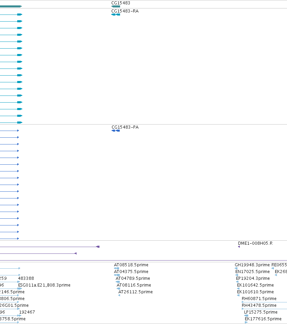287x324 pixels.
Task: Click the EST glyph under GH19948.3prime
Action: [x=236, y=268]
